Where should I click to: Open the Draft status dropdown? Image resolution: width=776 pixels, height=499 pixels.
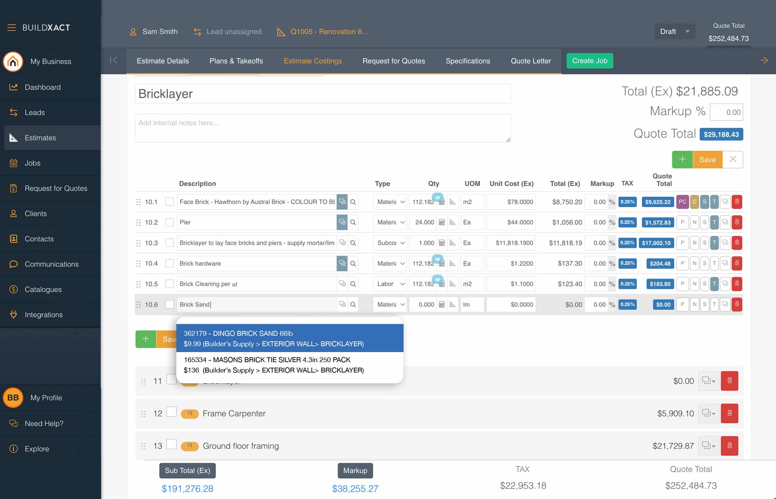click(674, 31)
